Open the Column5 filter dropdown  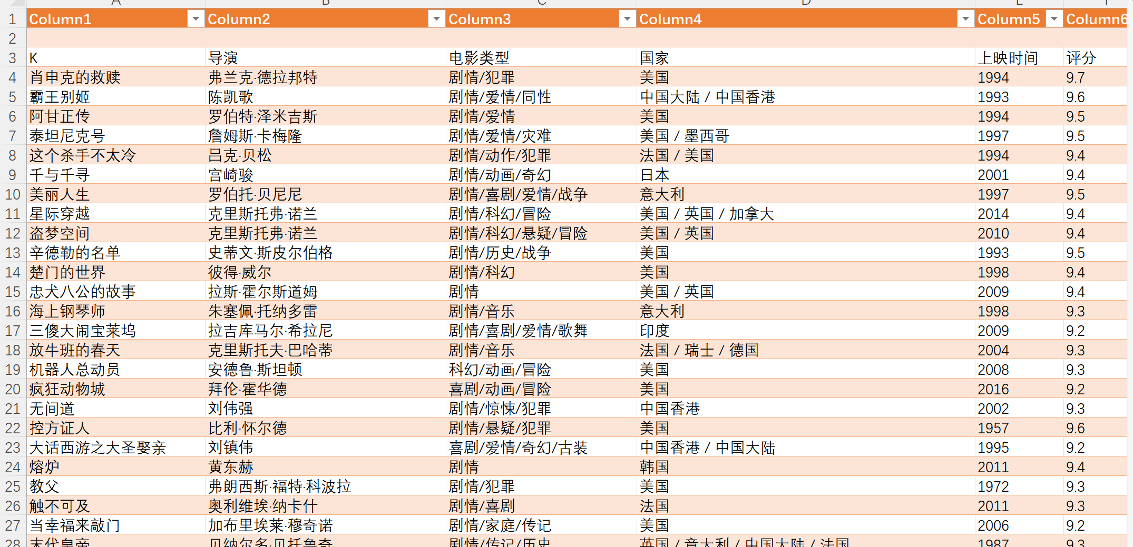click(x=1054, y=19)
